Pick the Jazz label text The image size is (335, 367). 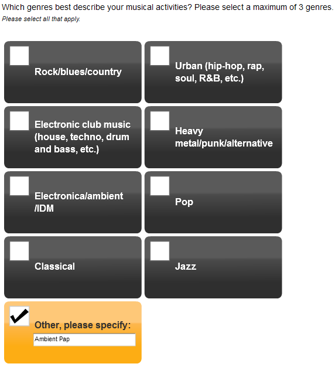coord(186,266)
